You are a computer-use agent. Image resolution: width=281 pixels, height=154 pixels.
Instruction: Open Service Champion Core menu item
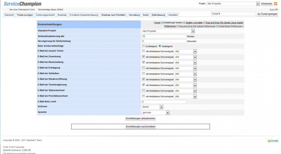22,10
